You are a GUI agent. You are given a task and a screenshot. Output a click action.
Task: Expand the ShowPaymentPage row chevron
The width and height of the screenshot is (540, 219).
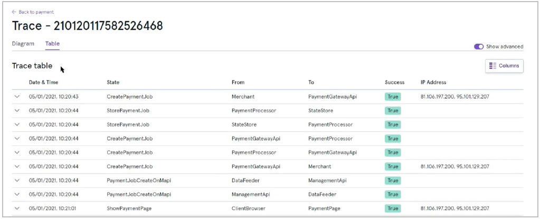click(x=17, y=208)
